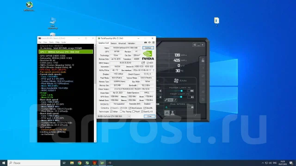
Task: Adjust the Fan Speed slider handle
Action: pyautogui.click(x=166, y=107)
